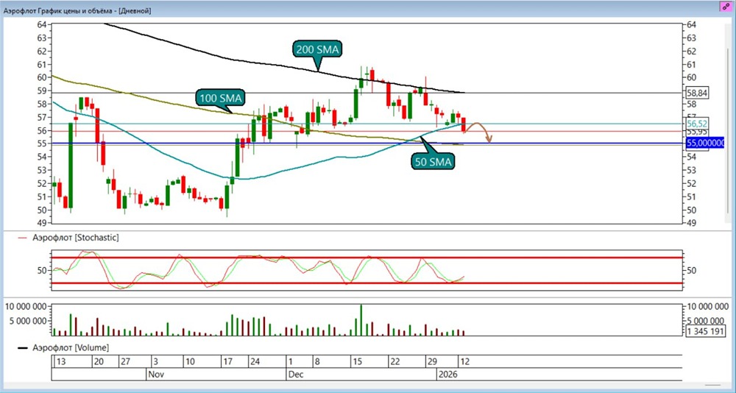Select the '200 SMA' callout label
Screen dimensions: 736x393
pos(316,49)
